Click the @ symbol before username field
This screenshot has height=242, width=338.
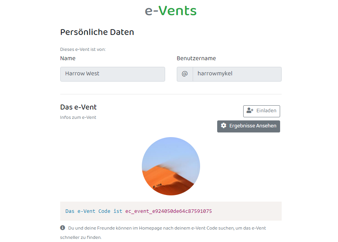pyautogui.click(x=185, y=74)
